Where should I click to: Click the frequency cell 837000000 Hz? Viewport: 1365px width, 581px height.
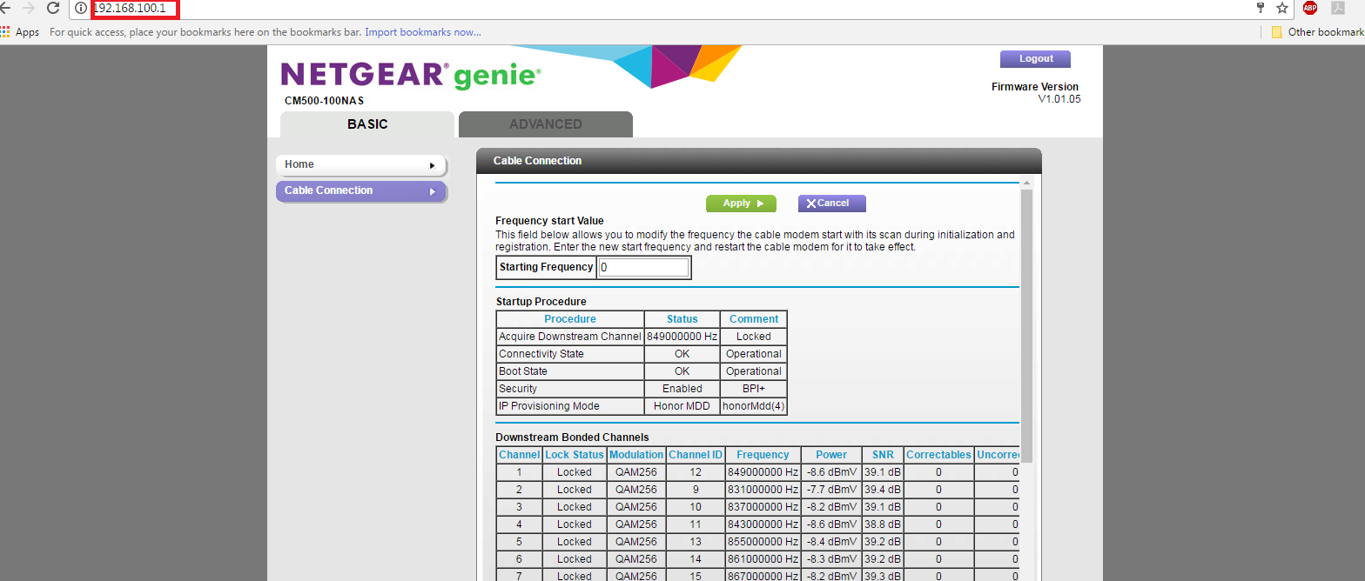[x=763, y=507]
